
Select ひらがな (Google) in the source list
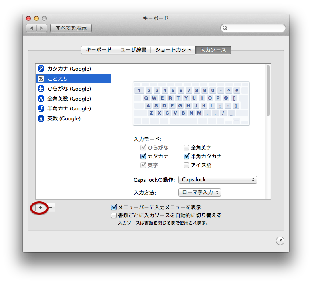(73, 89)
